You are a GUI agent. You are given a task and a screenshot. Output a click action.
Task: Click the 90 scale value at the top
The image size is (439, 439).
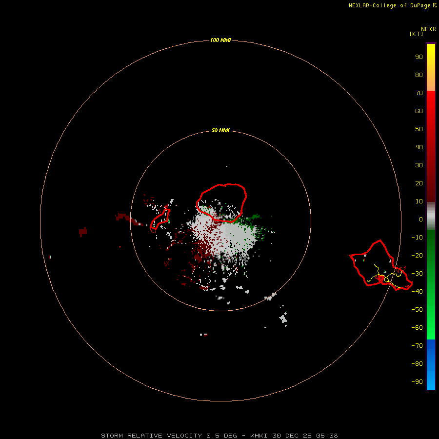point(419,57)
